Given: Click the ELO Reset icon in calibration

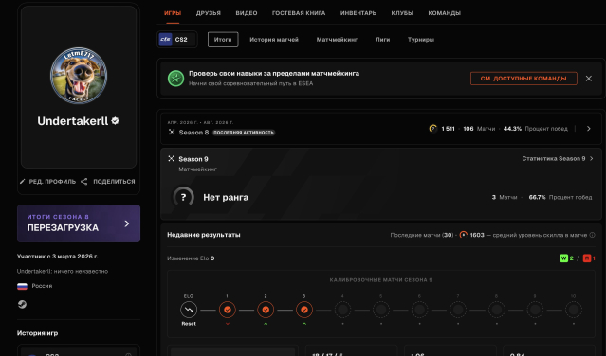Looking at the screenshot, I should 189,310.
